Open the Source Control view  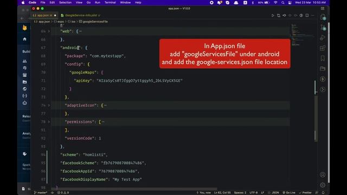click(x=323, y=28)
